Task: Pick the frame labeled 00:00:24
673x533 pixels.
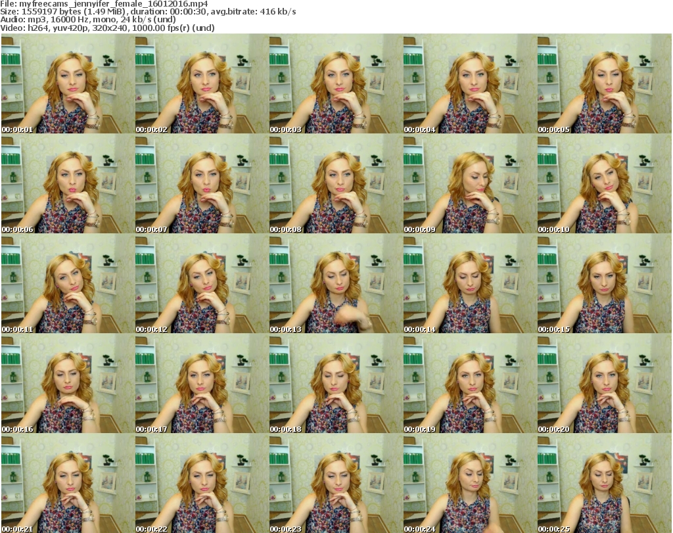Action: coord(470,484)
